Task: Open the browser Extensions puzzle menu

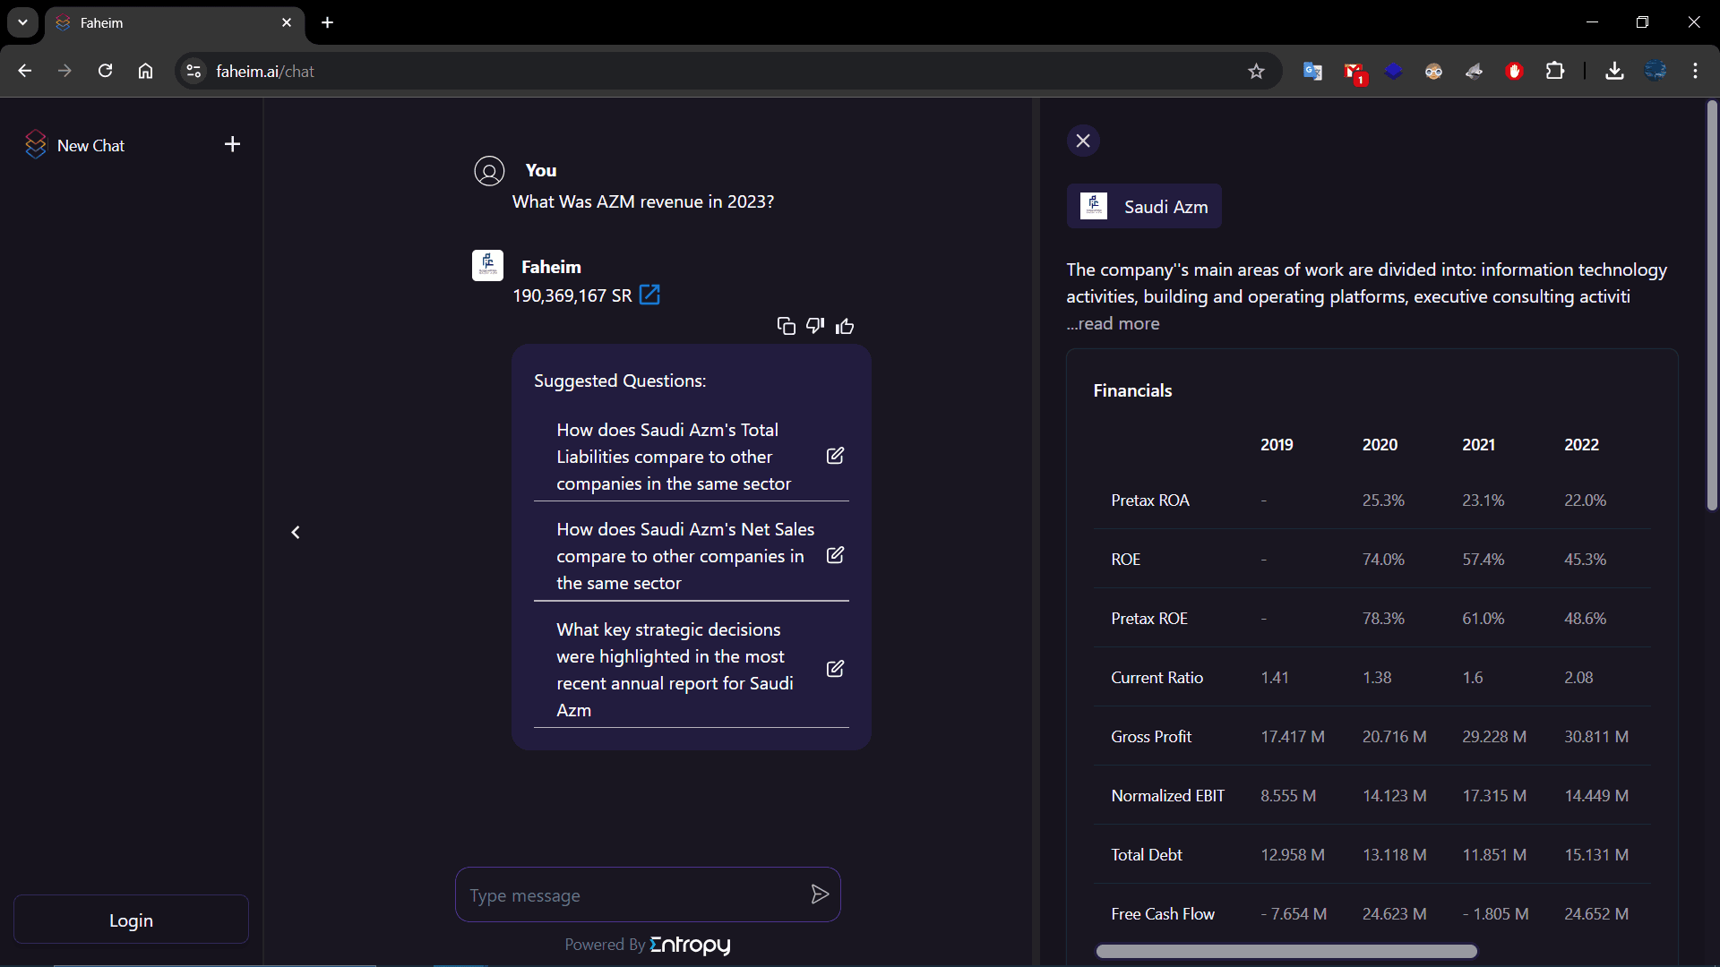Action: [1555, 72]
